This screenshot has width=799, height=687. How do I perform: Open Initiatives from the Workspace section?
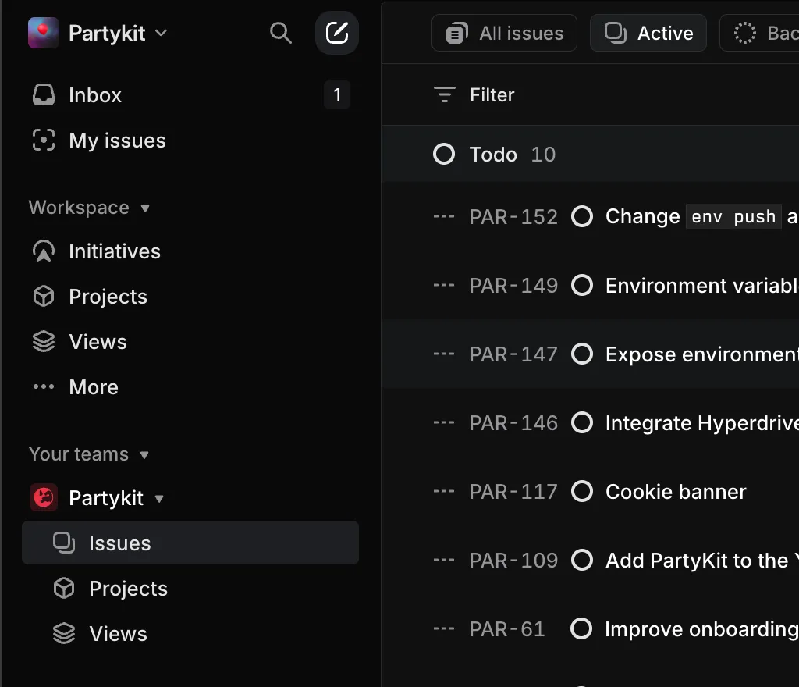114,251
